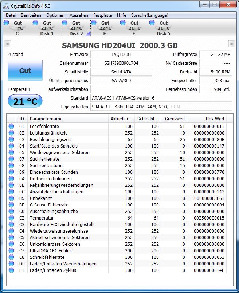
Task: Select the E: disk tab
Action: coord(134,28)
